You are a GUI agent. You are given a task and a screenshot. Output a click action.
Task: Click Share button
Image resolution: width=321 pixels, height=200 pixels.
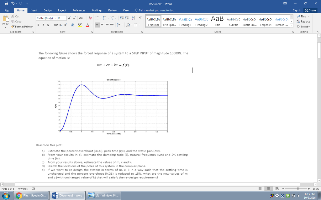310,10
